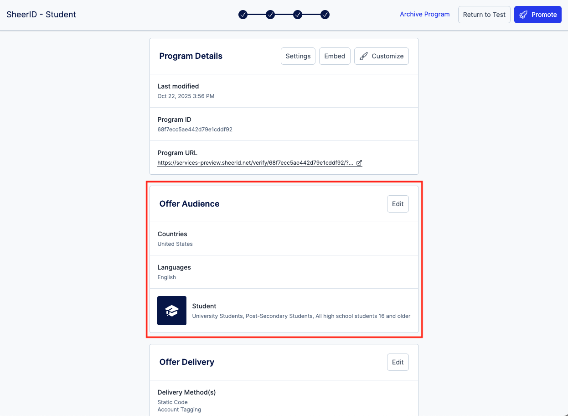Click the brush icon on Customize
Viewport: 568px width, 416px height.
coord(363,56)
